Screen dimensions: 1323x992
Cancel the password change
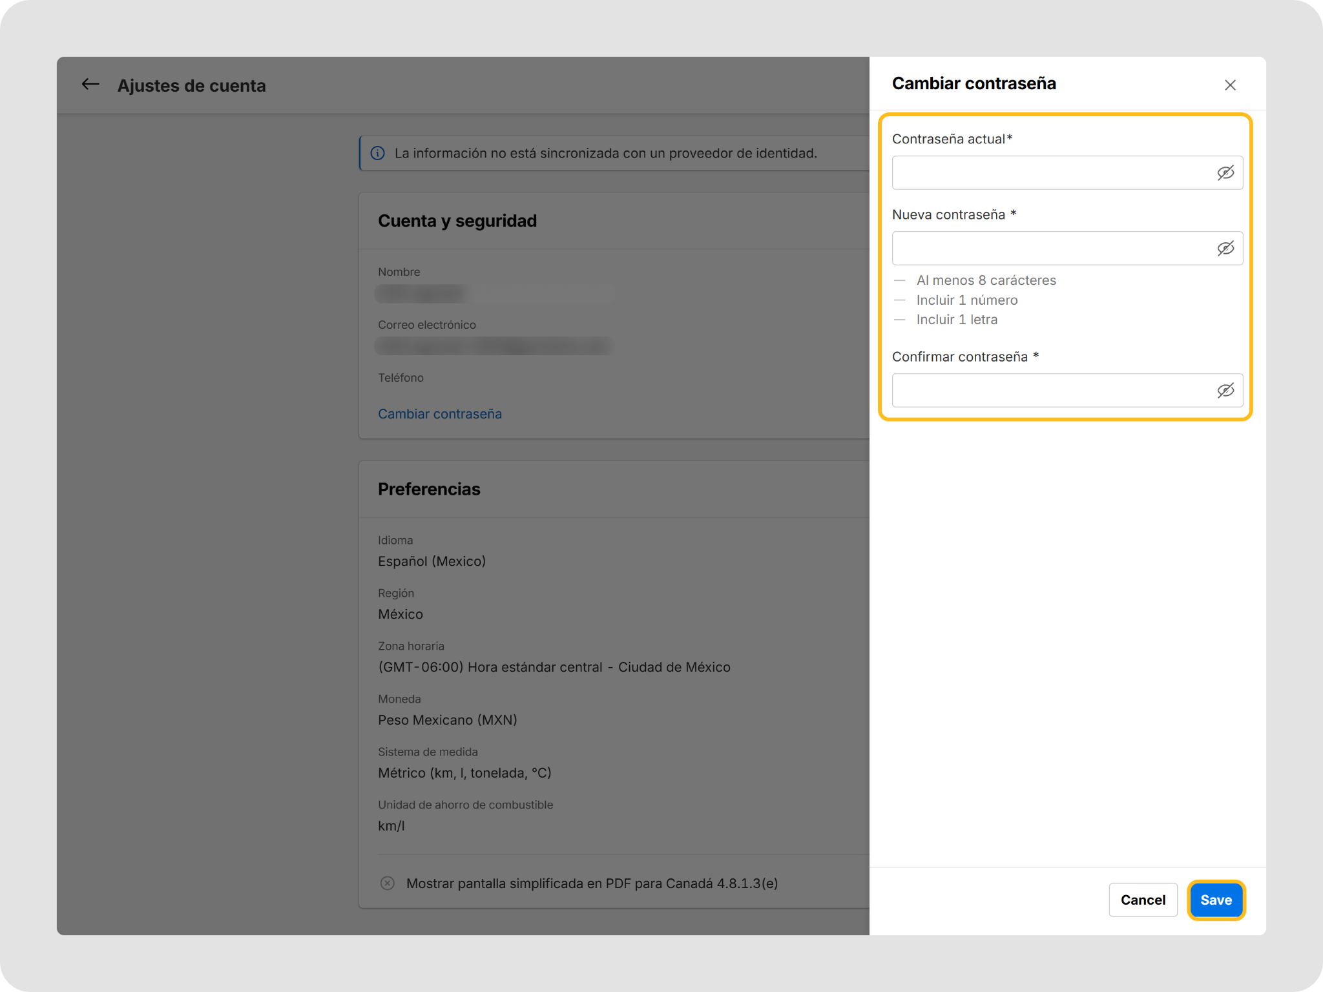[x=1143, y=900]
